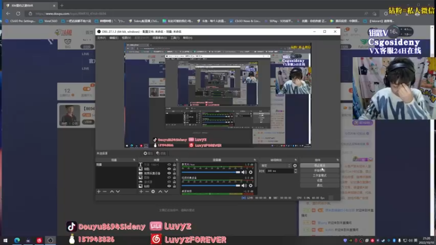Reload the page in the browser

click(x=18, y=13)
